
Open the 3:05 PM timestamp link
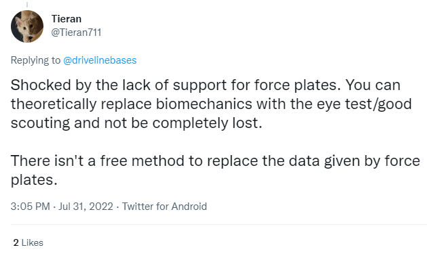[31, 207]
